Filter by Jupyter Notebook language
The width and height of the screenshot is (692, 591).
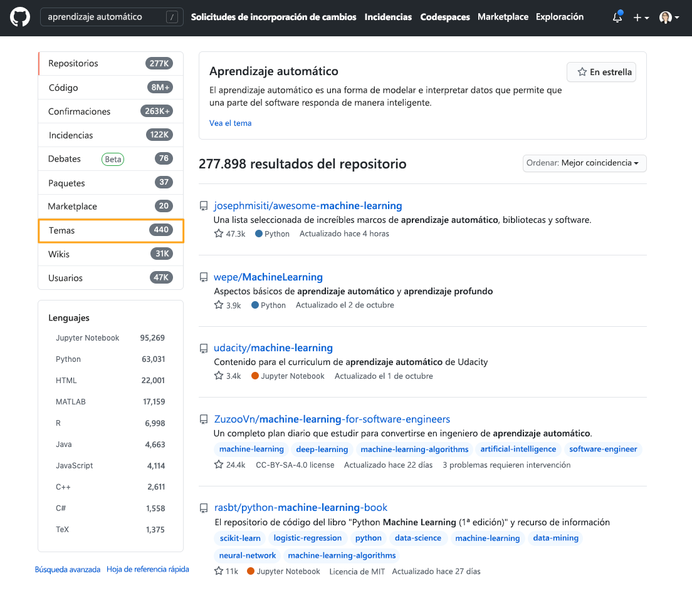point(110,338)
